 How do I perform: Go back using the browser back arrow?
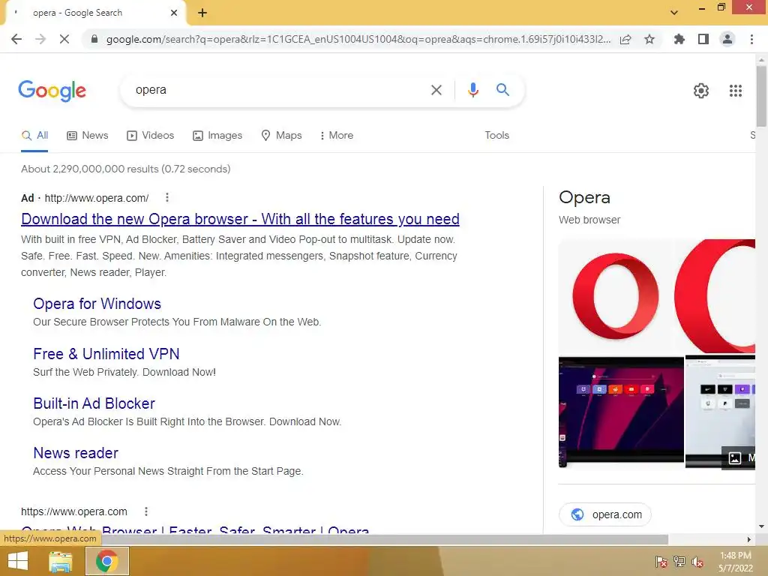point(16,39)
